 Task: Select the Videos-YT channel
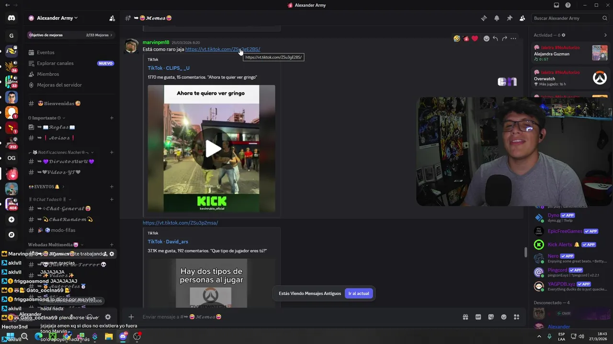pos(71,172)
